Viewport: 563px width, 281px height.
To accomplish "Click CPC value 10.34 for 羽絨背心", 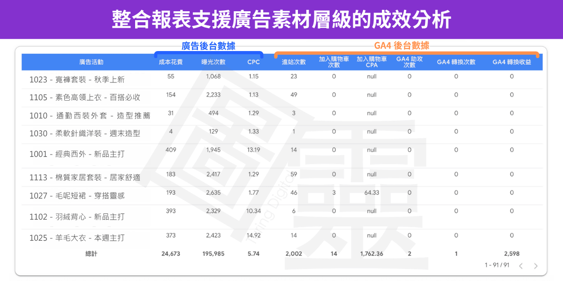I will 253,211.
